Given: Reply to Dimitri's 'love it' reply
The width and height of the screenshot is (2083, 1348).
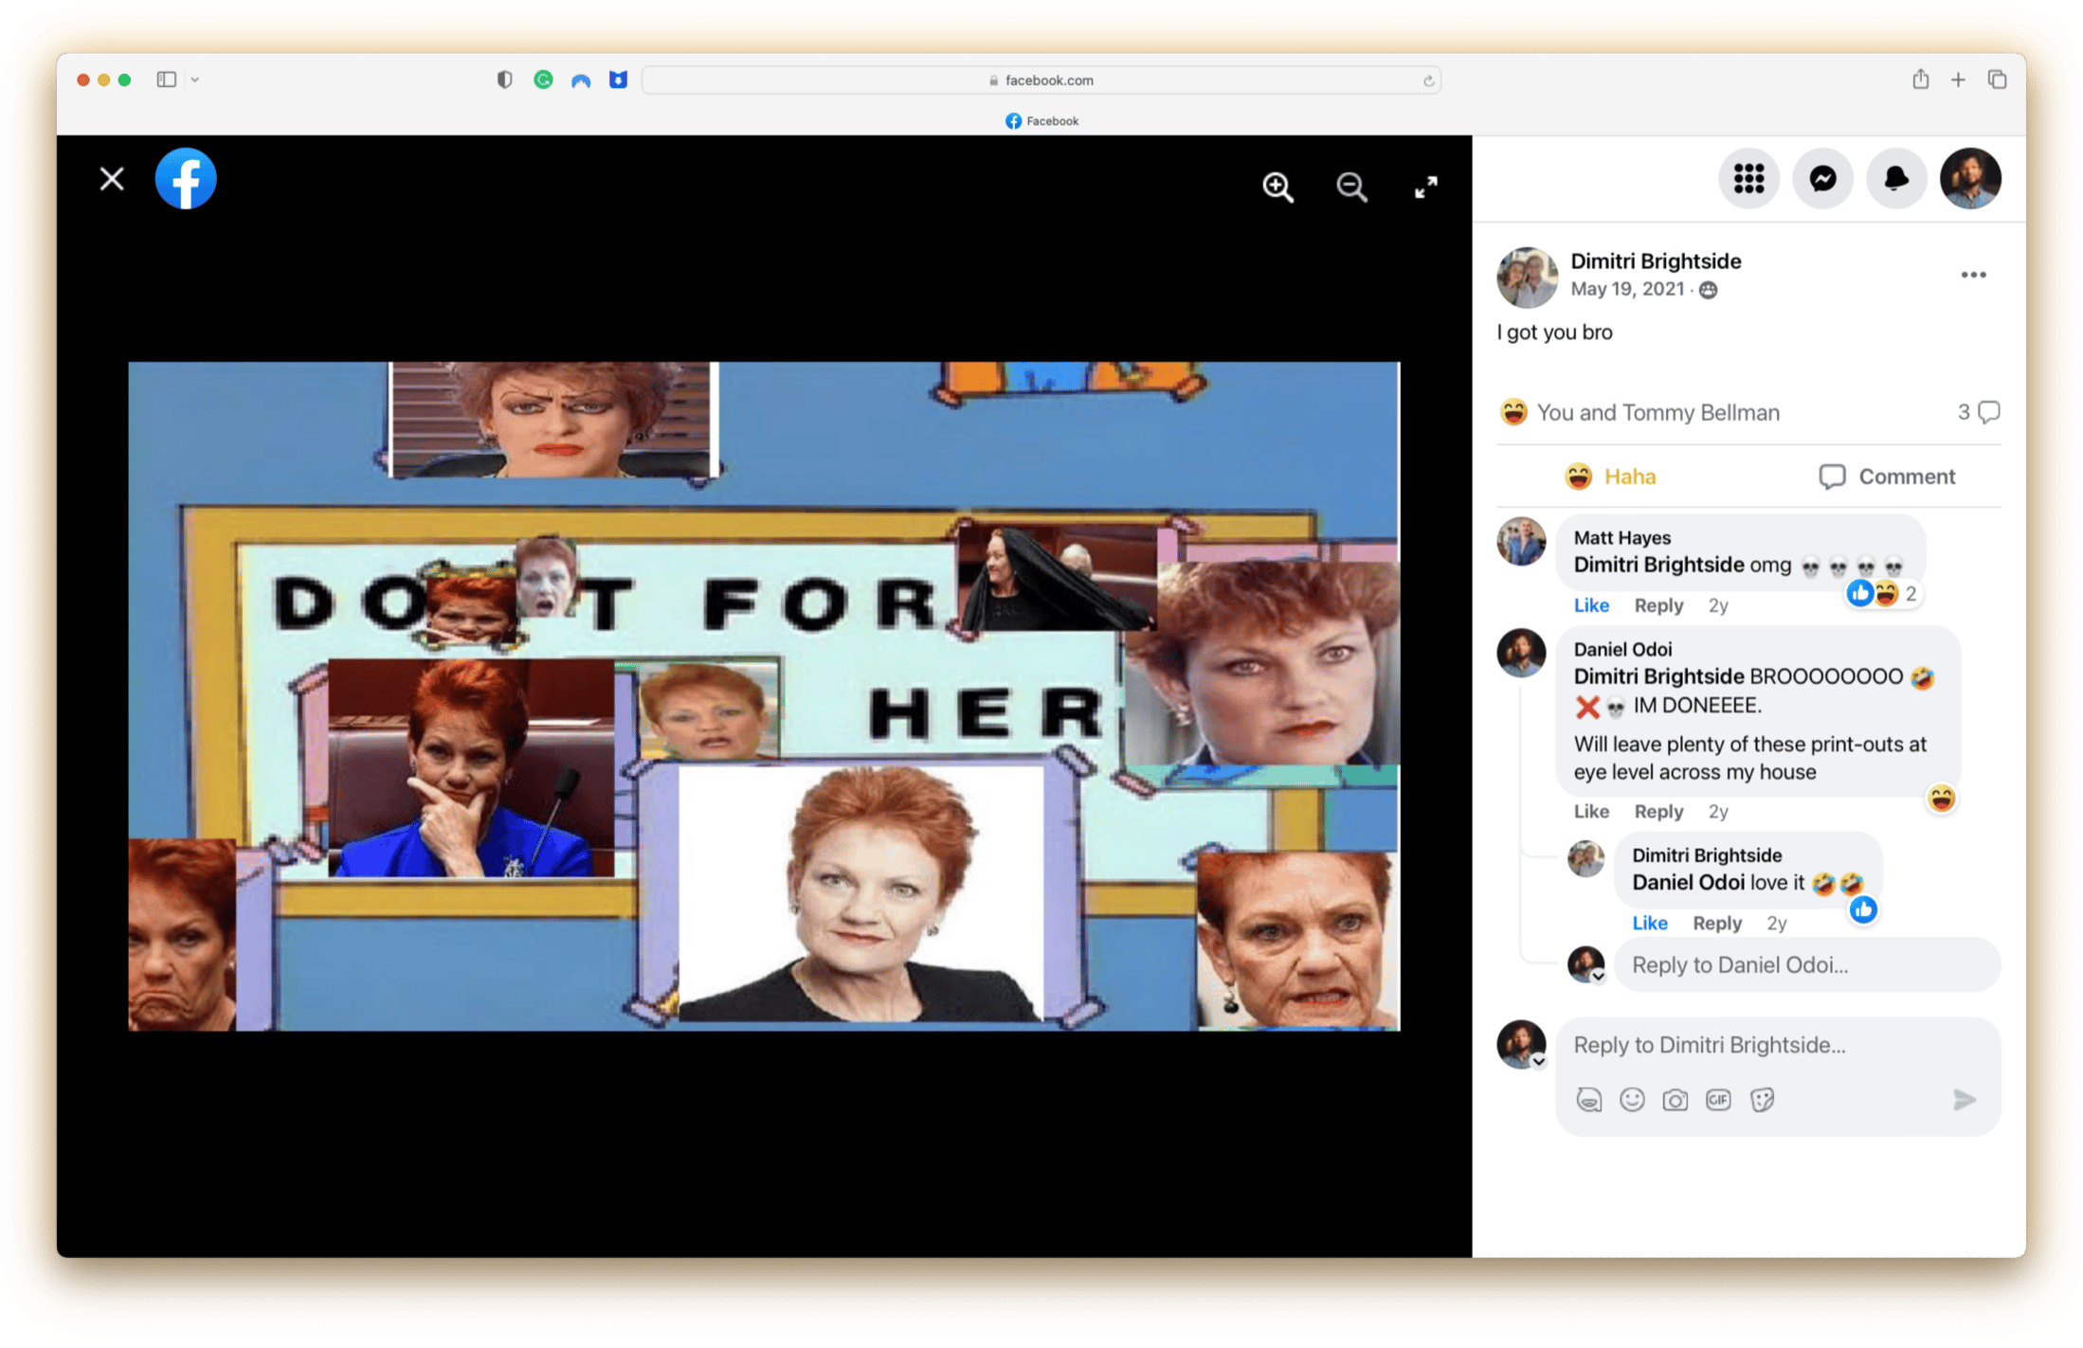Looking at the screenshot, I should click(x=1717, y=924).
